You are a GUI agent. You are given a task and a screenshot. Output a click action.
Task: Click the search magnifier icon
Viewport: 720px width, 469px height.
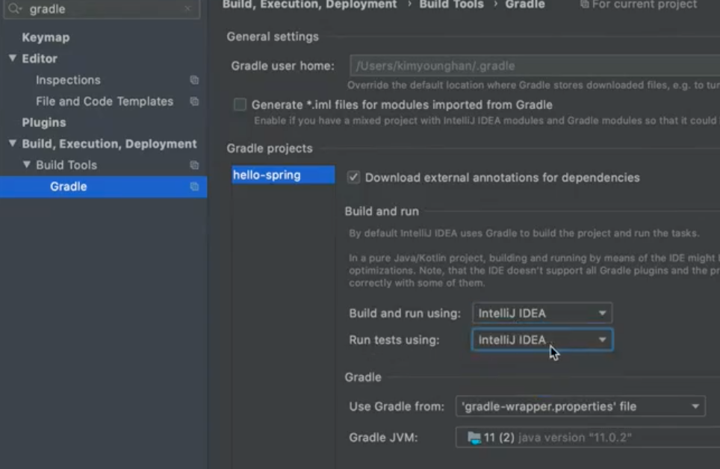(x=15, y=8)
